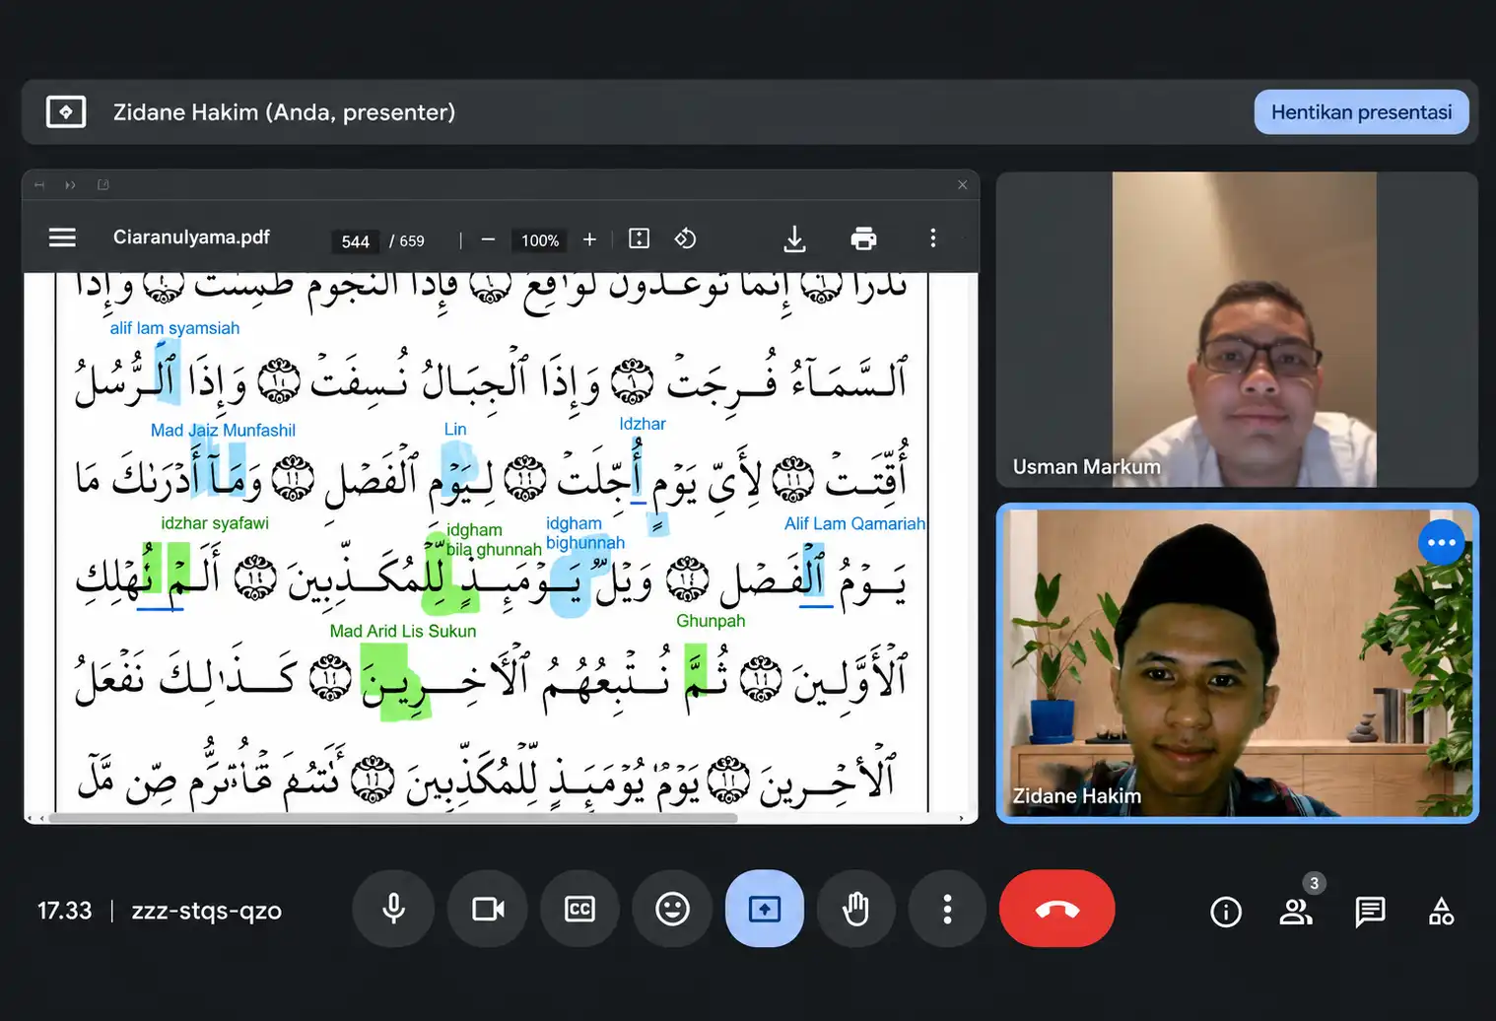This screenshot has height=1021, width=1496.
Task: Click the 100% zoom level field
Action: click(x=540, y=240)
